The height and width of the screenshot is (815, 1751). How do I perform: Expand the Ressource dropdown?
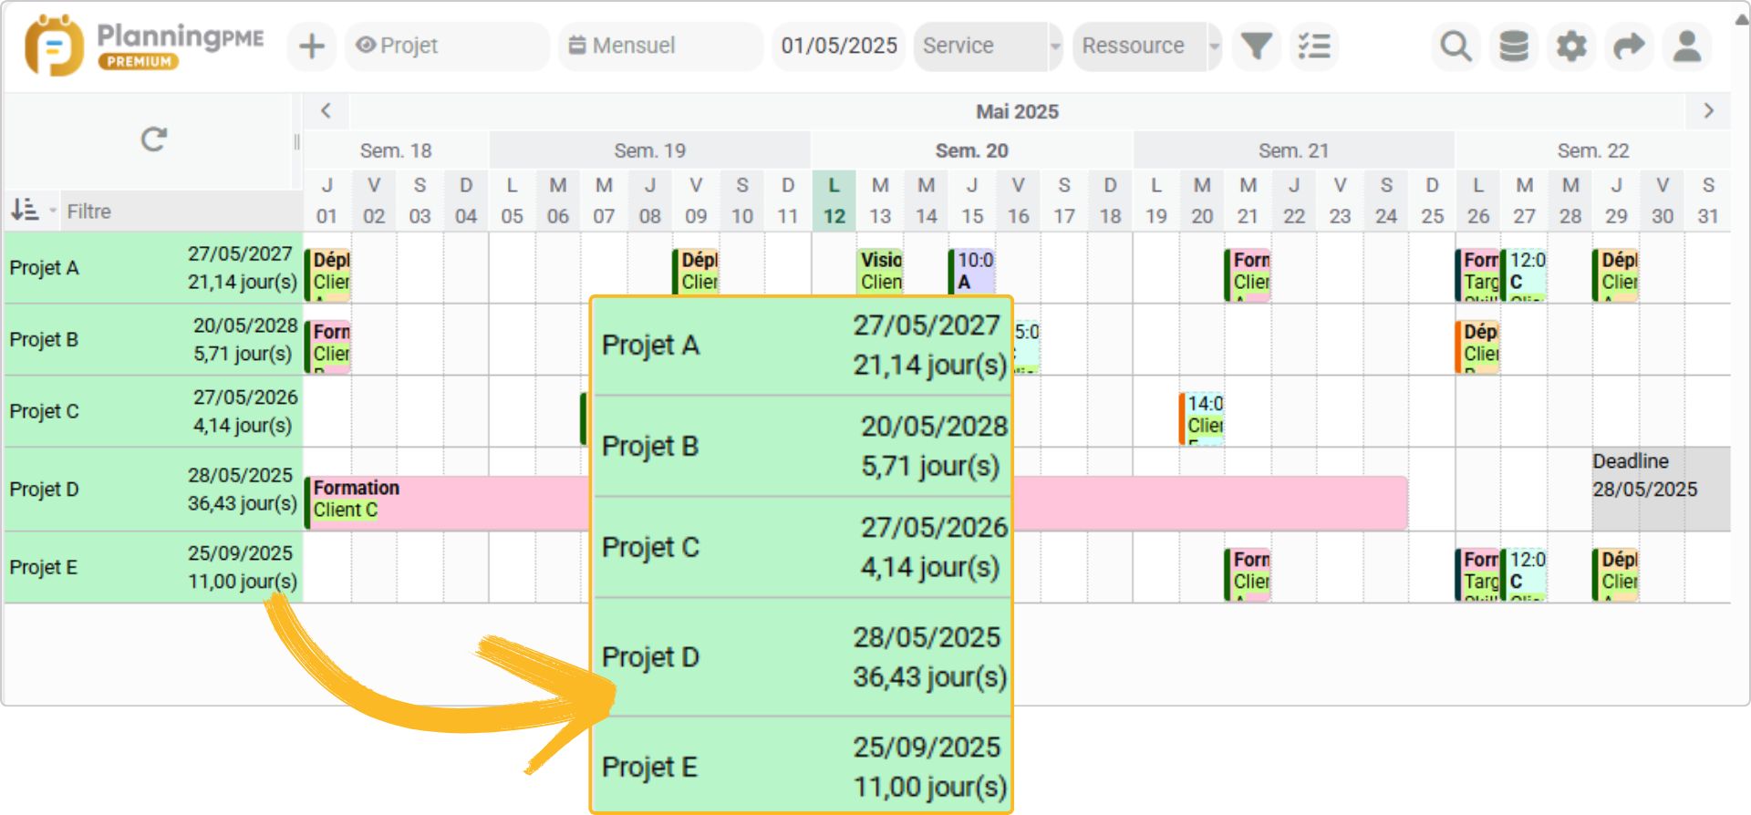1146,46
